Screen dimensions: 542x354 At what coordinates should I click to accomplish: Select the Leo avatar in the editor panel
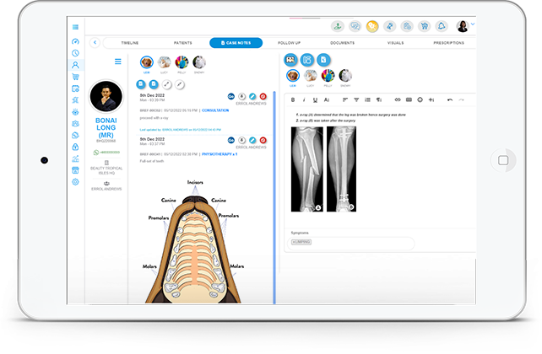(x=293, y=76)
